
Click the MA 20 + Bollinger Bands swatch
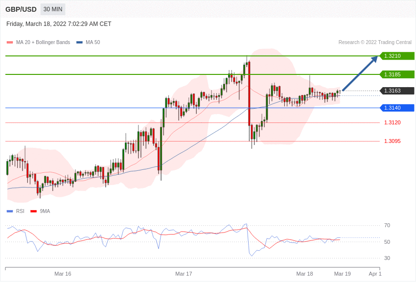pyautogui.click(x=10, y=43)
